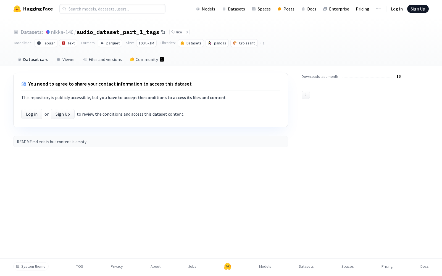This screenshot has height=276, width=442.
Task: Open Spaces in the top navigation
Action: click(x=261, y=9)
